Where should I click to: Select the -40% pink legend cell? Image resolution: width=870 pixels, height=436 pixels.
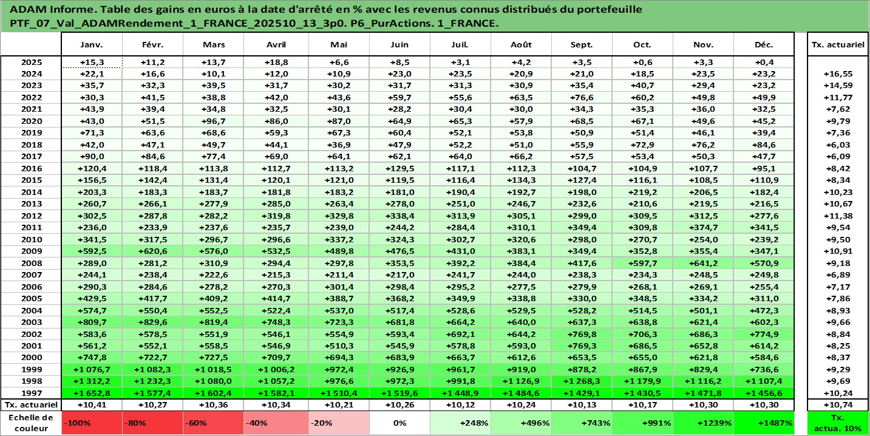coord(276,423)
